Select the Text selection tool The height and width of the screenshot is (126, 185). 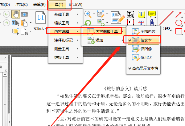16,23
